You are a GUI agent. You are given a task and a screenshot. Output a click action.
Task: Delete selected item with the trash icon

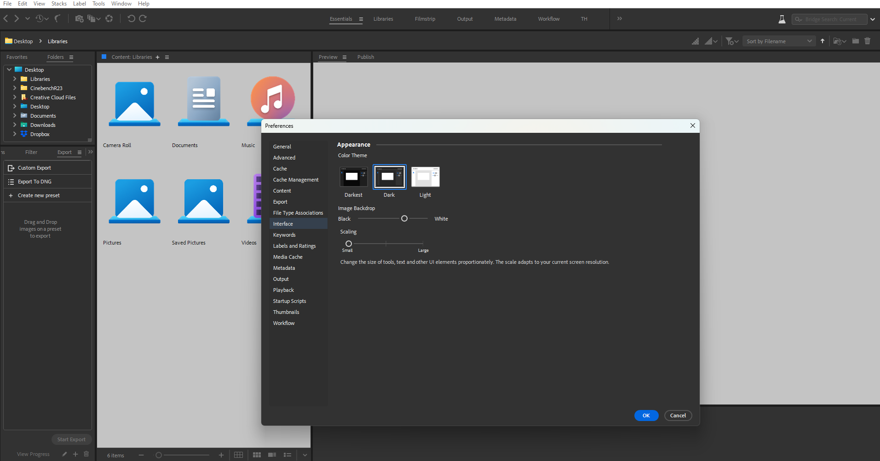[x=868, y=41]
